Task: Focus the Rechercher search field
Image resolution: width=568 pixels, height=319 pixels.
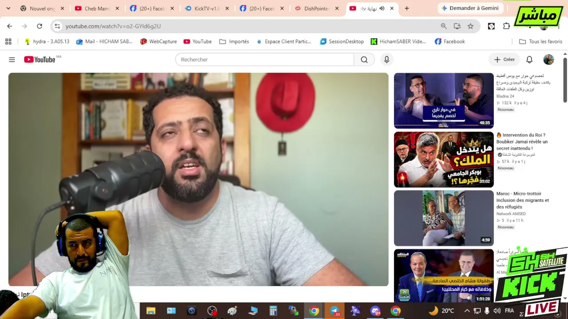Action: click(x=264, y=60)
